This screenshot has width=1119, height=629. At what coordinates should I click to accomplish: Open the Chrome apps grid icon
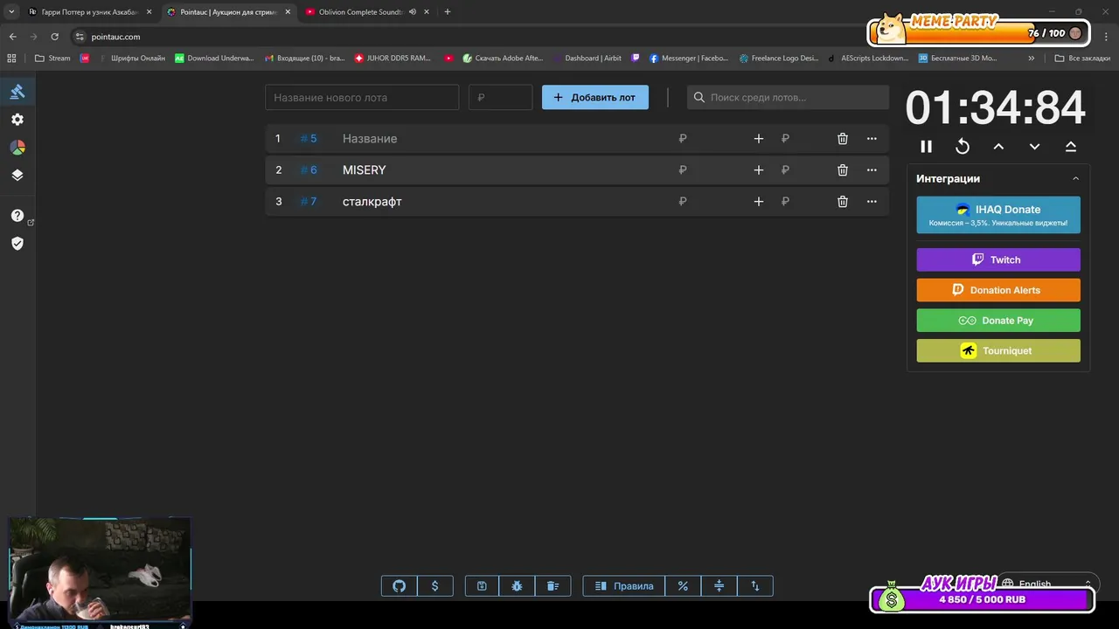tap(11, 59)
